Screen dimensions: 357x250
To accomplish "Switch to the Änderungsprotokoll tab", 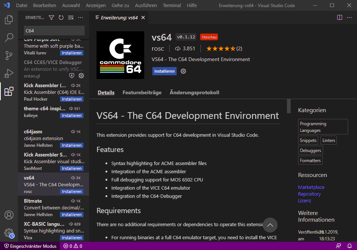I will point(195,92).
